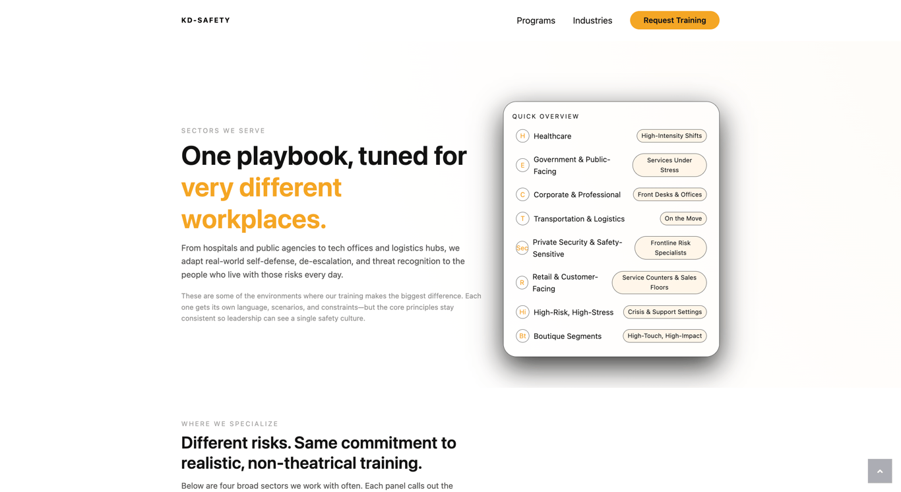Click the High-Risk 'Hi' circle icon

(x=522, y=312)
